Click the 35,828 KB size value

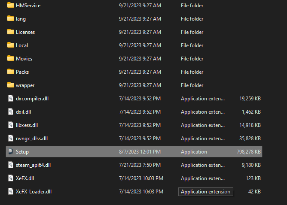(250, 139)
